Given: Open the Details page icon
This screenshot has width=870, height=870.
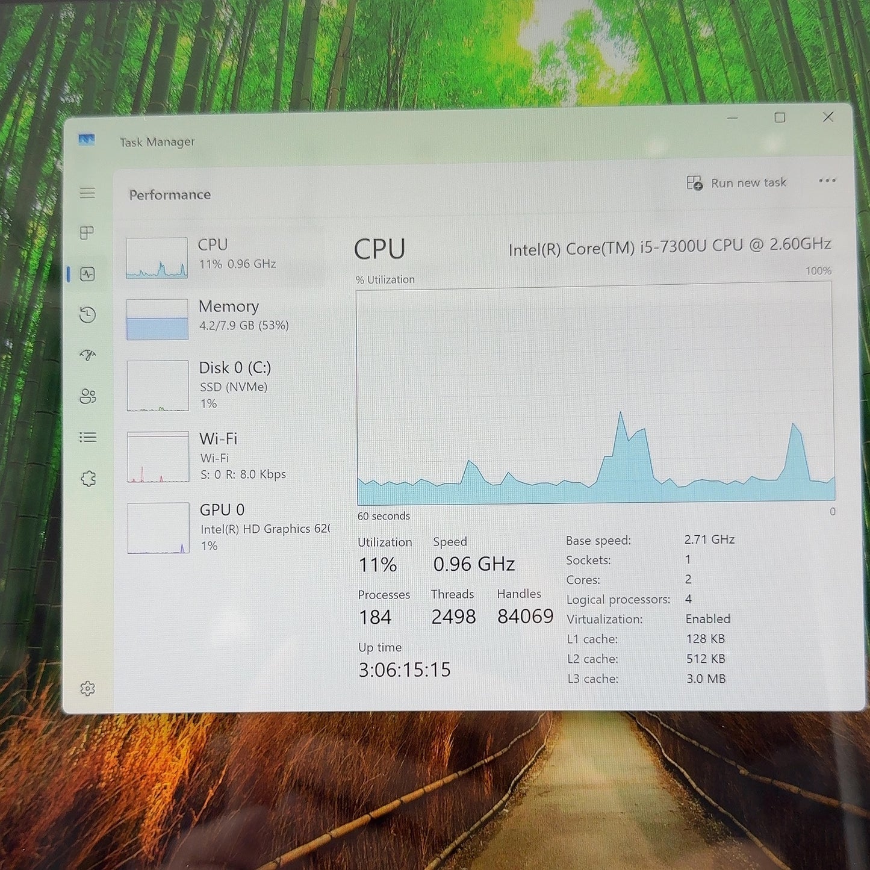Looking at the screenshot, I should (88, 437).
